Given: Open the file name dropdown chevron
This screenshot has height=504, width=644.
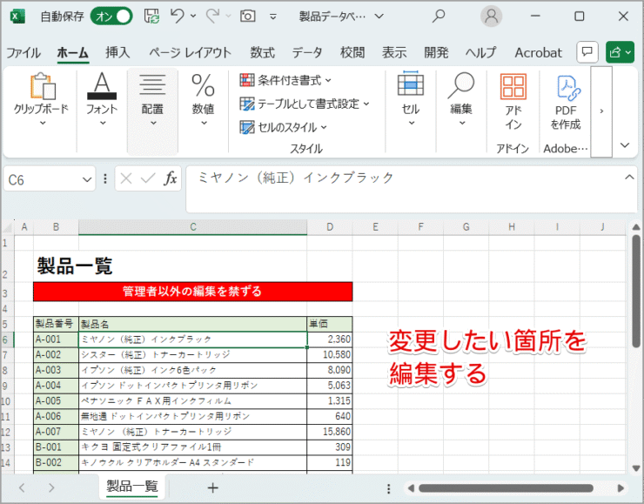Looking at the screenshot, I should (x=379, y=17).
